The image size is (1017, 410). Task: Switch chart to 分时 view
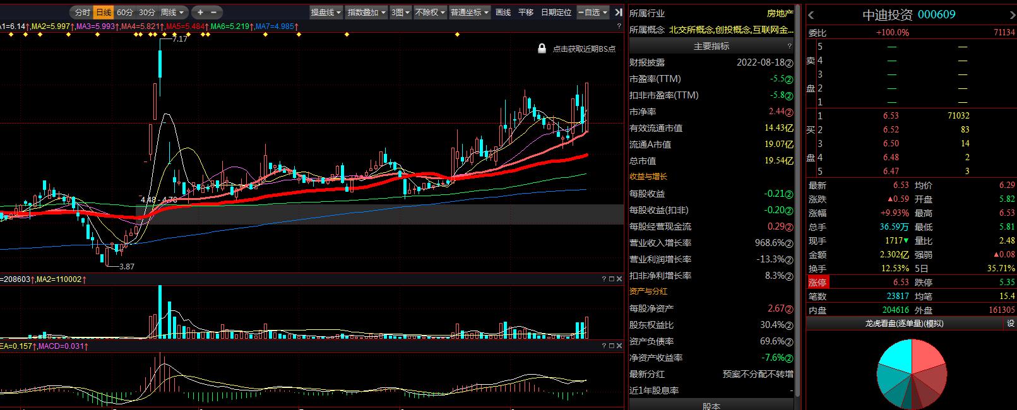[82, 12]
